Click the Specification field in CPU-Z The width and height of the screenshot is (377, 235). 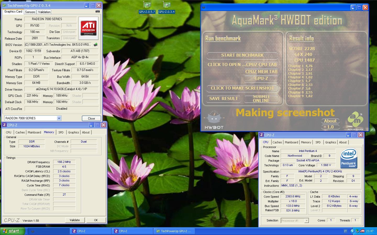coord(320,171)
